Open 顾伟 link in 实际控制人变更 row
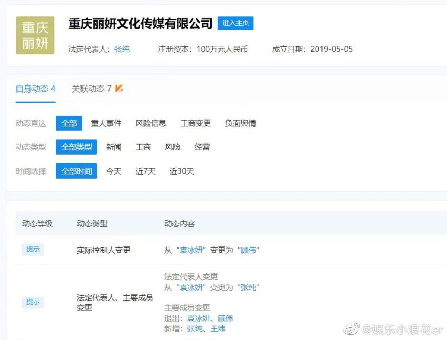Image resolution: width=447 pixels, height=340 pixels. click(x=248, y=250)
